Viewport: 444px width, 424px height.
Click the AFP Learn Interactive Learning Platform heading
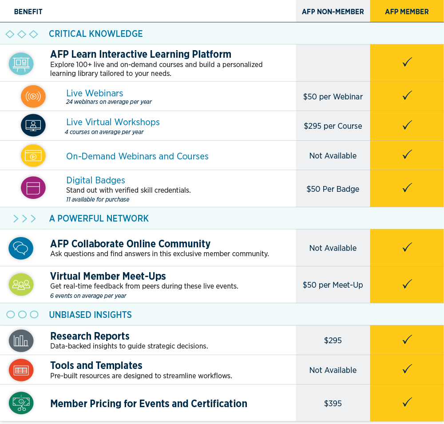pyautogui.click(x=141, y=54)
